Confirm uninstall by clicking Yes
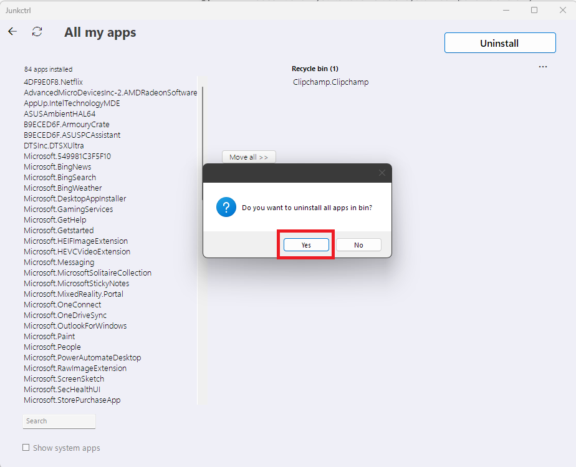Image resolution: width=576 pixels, height=467 pixels. [x=306, y=245]
